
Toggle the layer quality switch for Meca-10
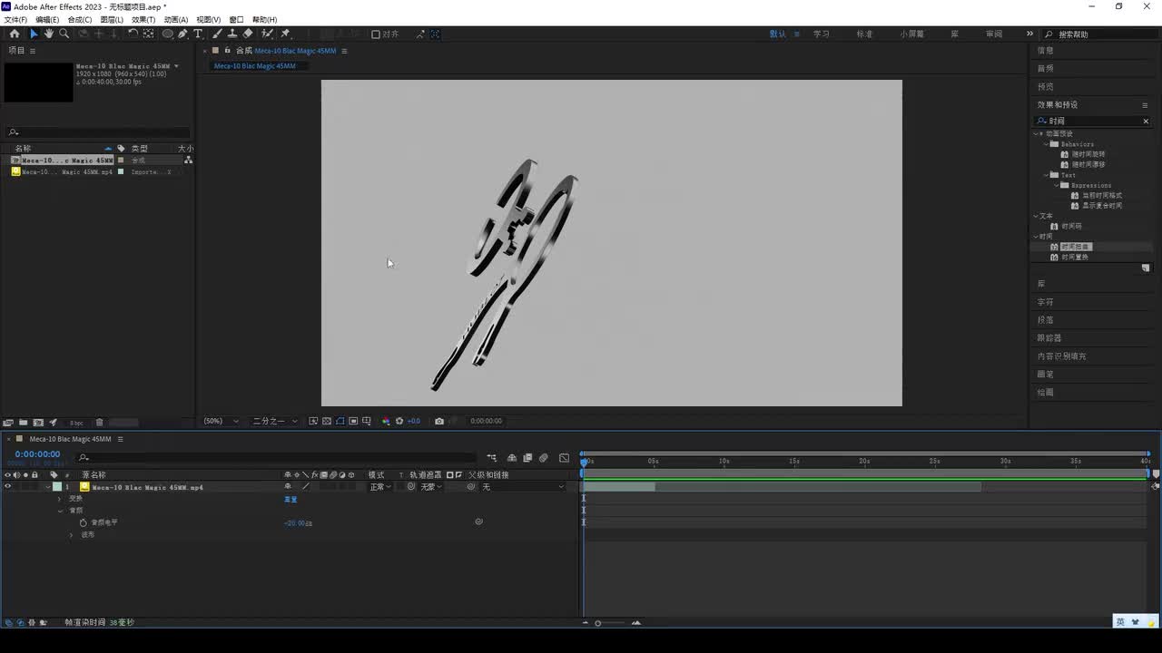click(x=306, y=487)
